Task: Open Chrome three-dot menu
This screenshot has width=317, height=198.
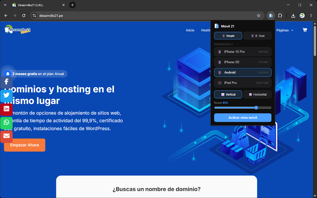Action: (311, 15)
